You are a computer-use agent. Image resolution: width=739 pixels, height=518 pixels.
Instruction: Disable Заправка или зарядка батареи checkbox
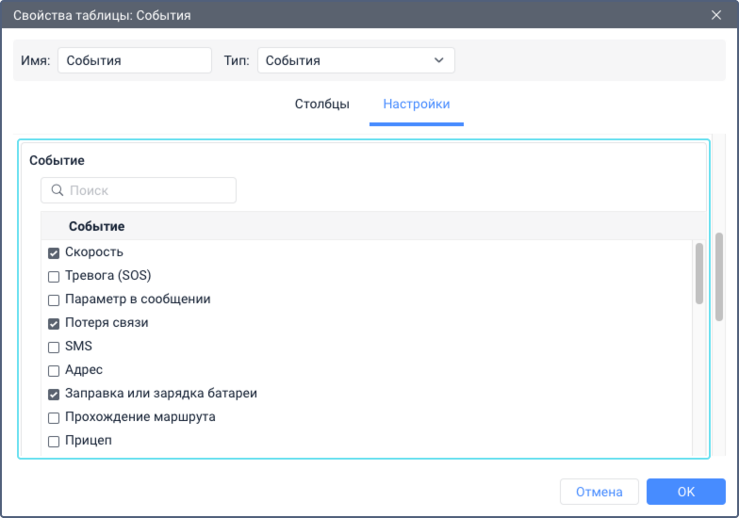pyautogui.click(x=54, y=395)
